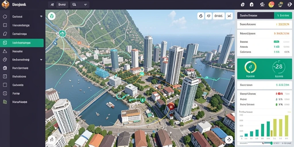
Task: Click the green circular badge on the map
Action: (x=52, y=16)
